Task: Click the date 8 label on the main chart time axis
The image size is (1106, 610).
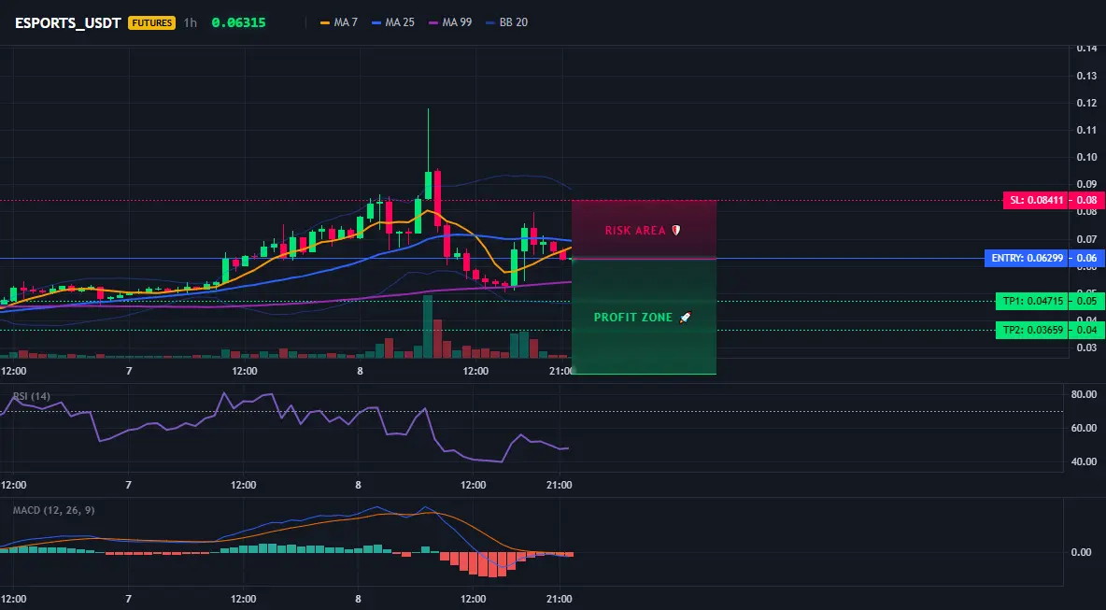Action: point(360,371)
